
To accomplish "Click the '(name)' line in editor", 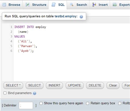I will tap(23, 32).
